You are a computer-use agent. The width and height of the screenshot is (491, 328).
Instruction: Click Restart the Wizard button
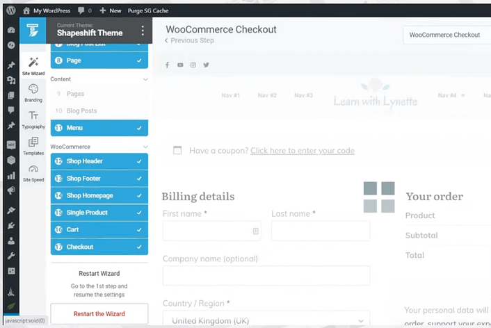pos(99,314)
